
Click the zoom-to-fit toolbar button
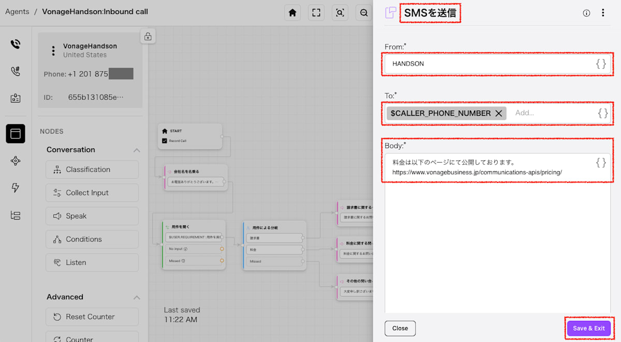340,13
